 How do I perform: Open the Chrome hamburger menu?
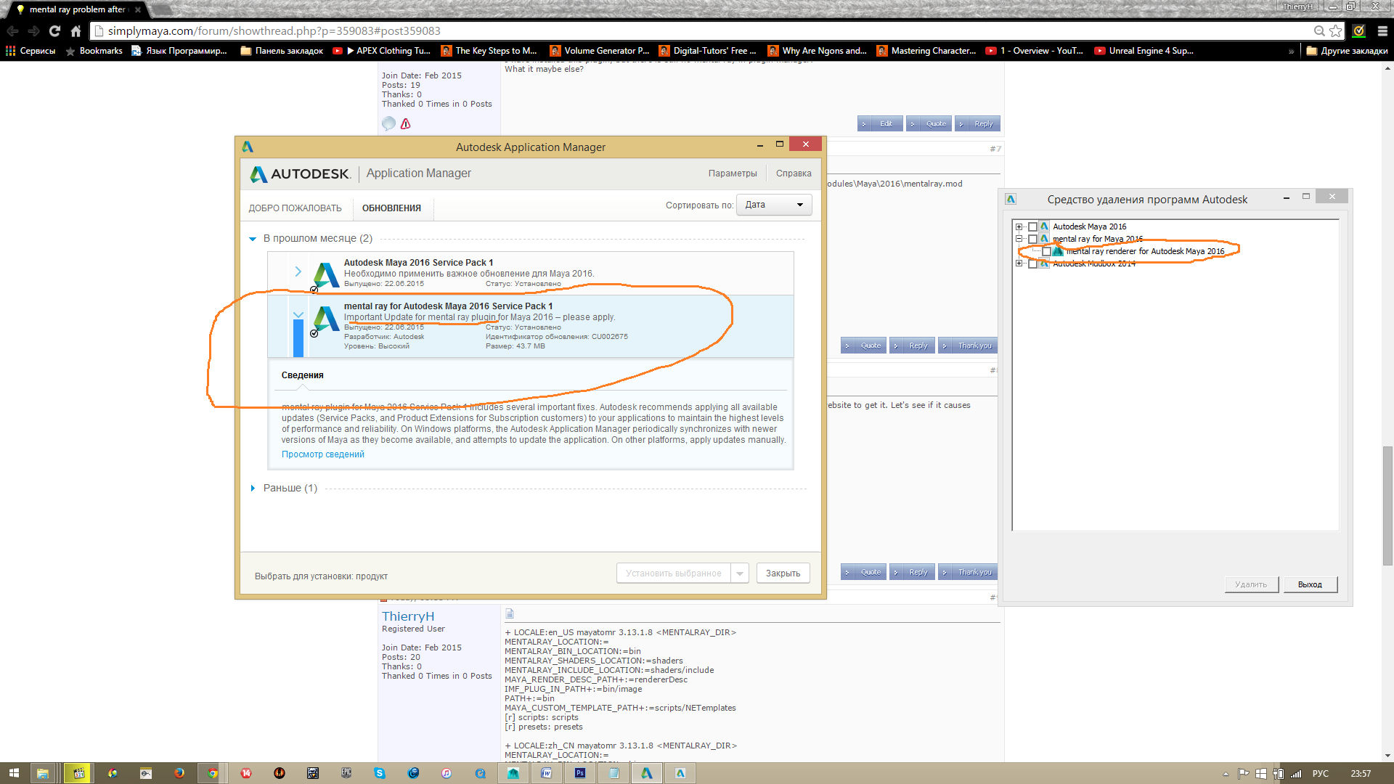(1382, 30)
